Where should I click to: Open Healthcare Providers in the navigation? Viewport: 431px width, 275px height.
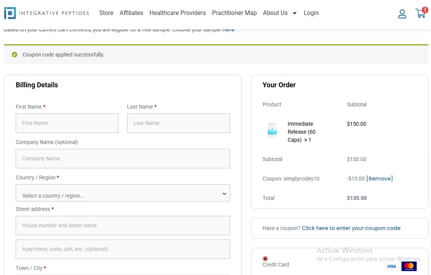pyautogui.click(x=178, y=13)
